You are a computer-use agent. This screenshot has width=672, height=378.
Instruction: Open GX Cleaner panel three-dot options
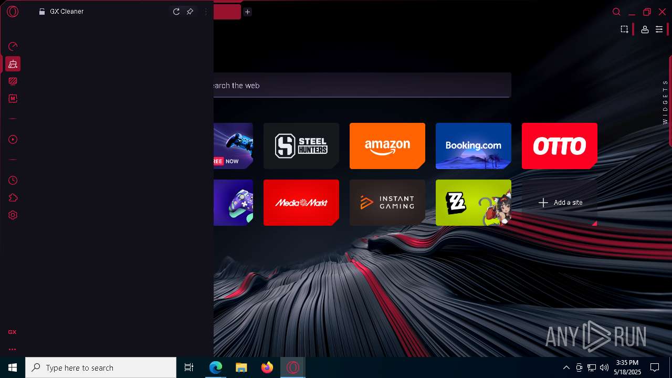[206, 12]
